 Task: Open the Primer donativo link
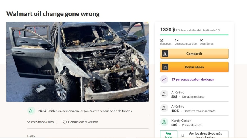pyautogui.click(x=192, y=125)
